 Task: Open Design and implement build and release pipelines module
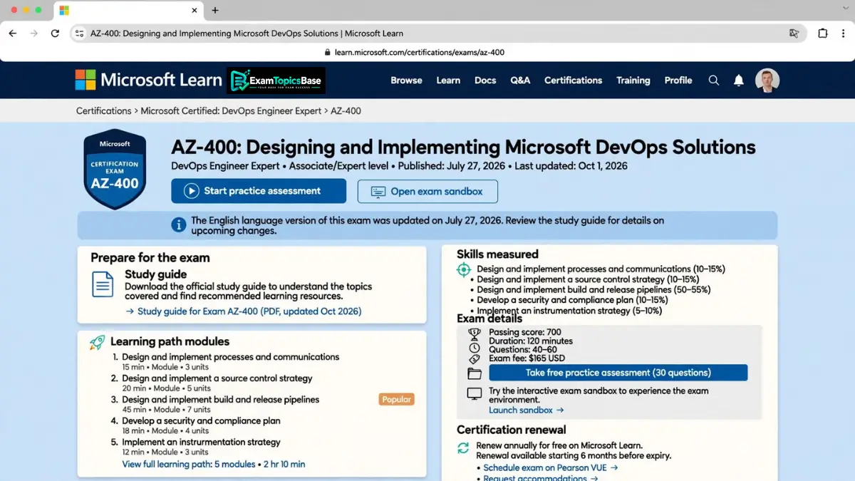[221, 400]
